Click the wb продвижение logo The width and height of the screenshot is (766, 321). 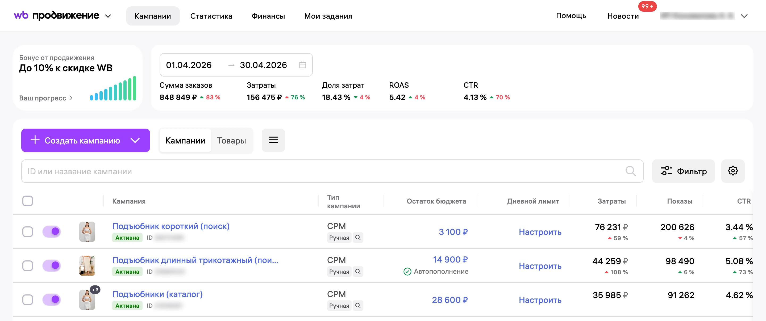coord(56,15)
